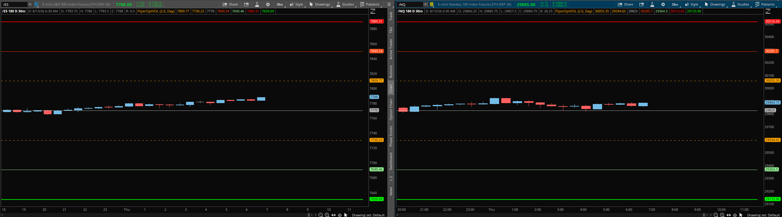Click the /ES 180 D 30m chart label
This screenshot has height=217, width=782.
tap(14, 11)
